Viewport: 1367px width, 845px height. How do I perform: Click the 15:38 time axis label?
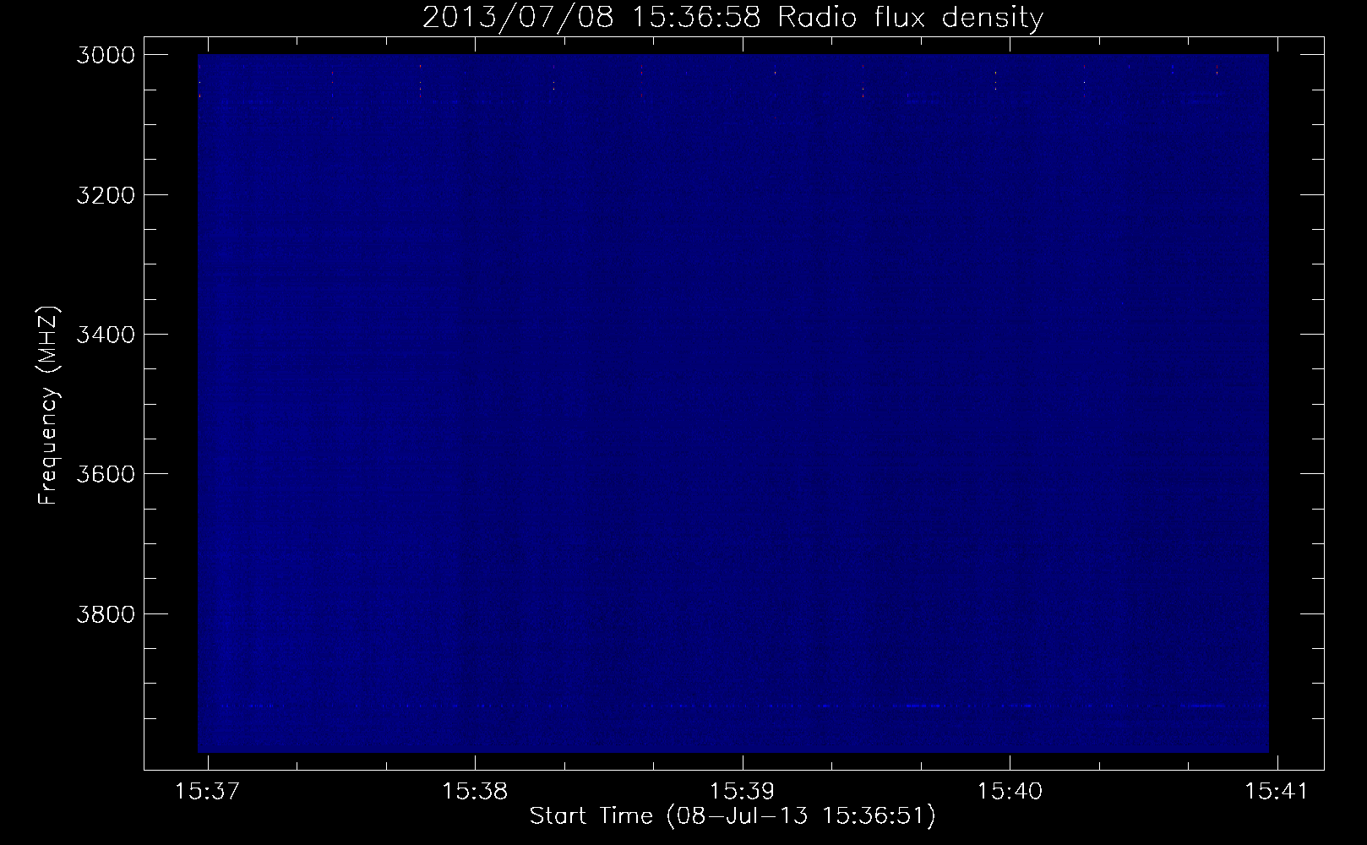click(476, 792)
